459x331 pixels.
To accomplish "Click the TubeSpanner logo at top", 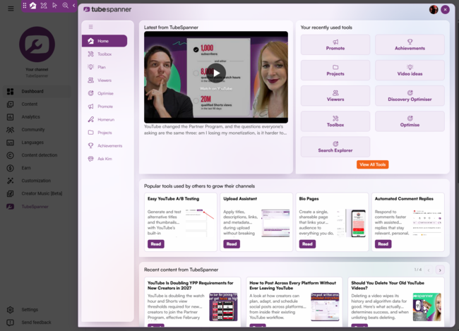I will (107, 9).
